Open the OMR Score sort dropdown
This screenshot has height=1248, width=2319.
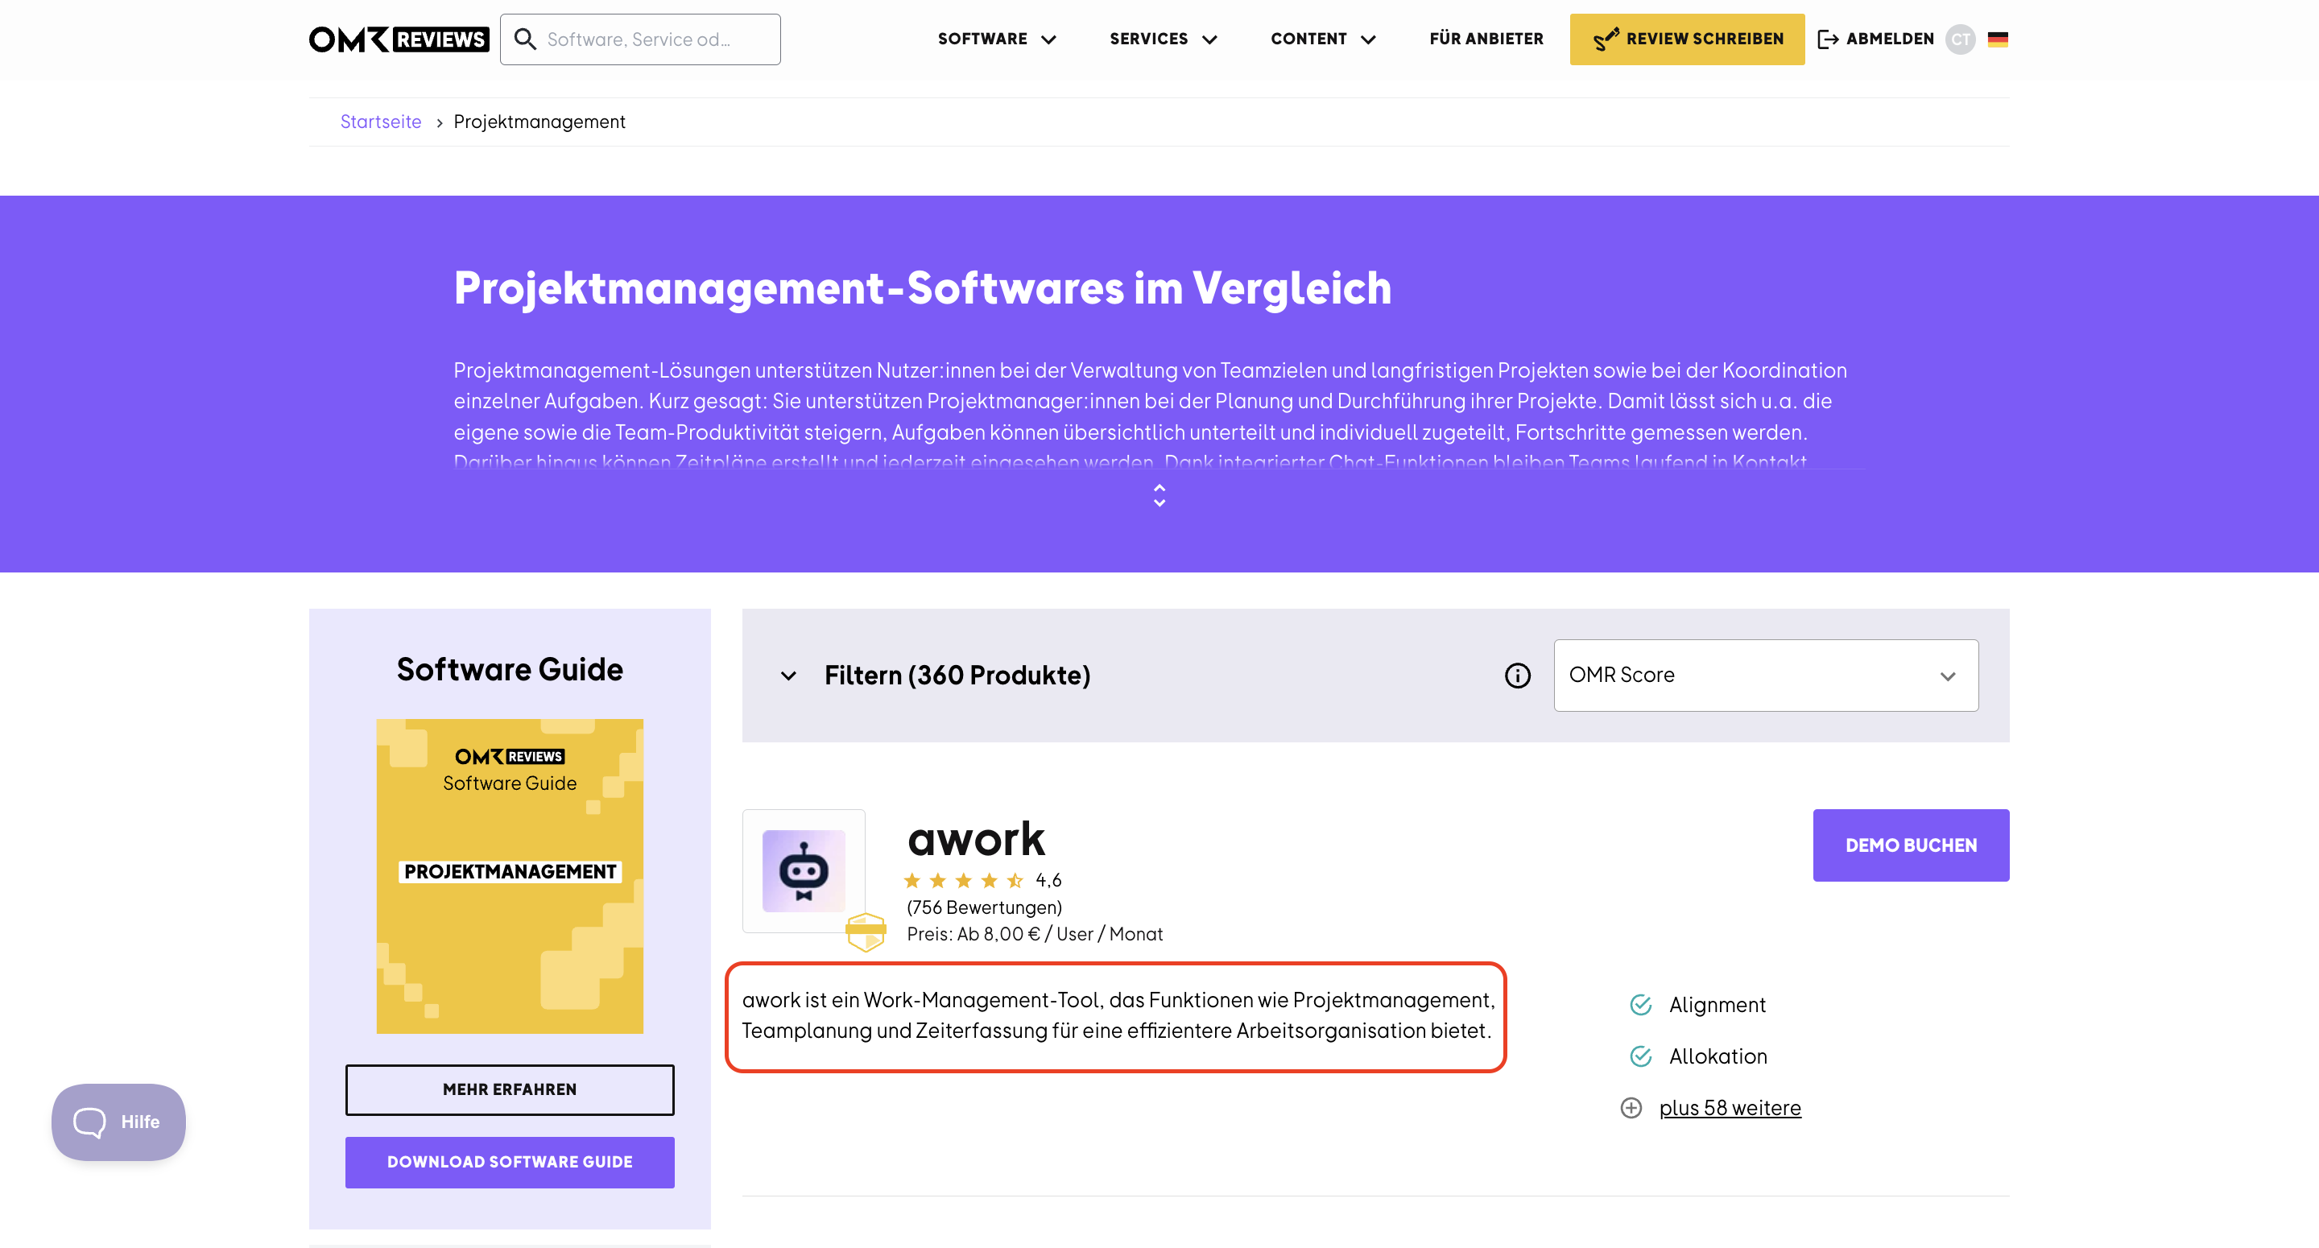pos(1765,676)
